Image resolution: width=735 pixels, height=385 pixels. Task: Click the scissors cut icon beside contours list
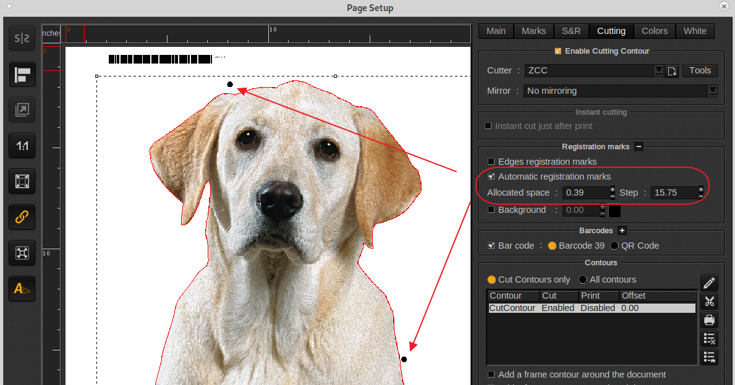coord(709,302)
